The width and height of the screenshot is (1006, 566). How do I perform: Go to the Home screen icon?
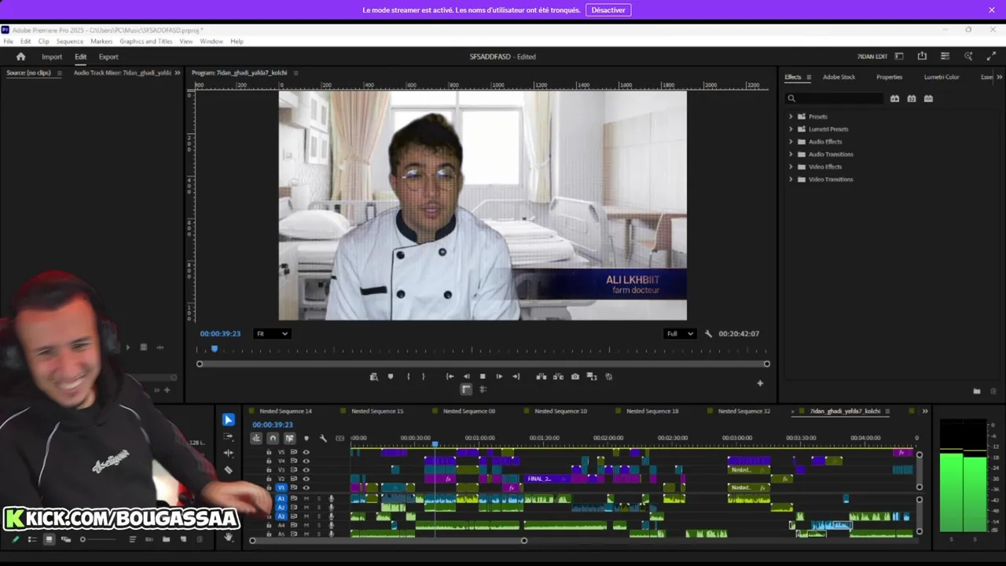(21, 57)
